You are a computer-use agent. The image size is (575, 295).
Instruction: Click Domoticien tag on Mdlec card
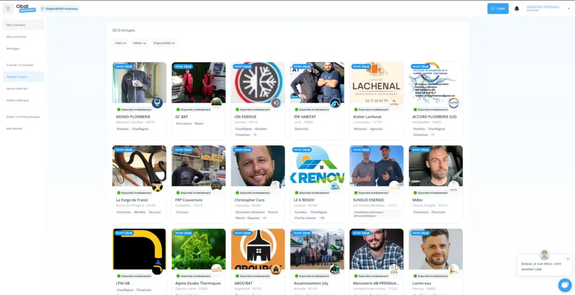pyautogui.click(x=421, y=212)
